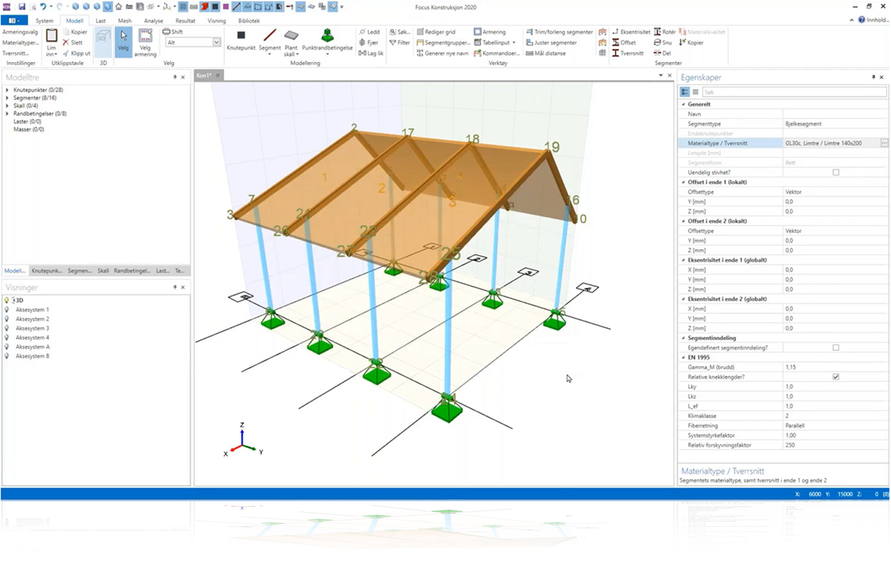Image resolution: width=891 pixels, height=572 pixels.
Task: Click the Save icon in the quick access toolbar
Action: click(x=21, y=7)
